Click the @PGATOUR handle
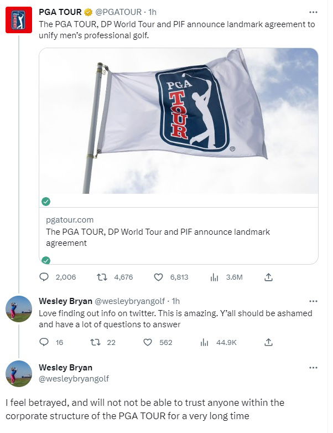The height and width of the screenshot is (433, 333). 119,12
